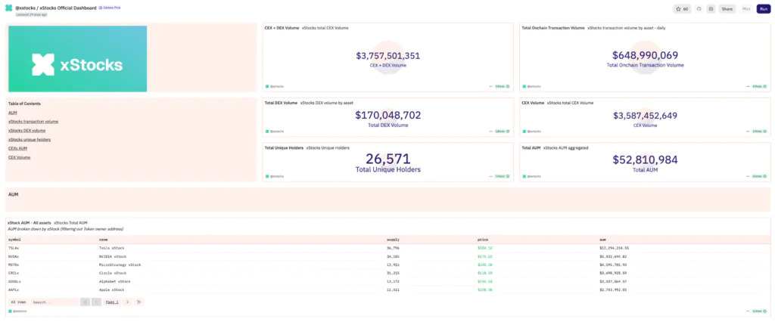Jump to xStocks unique holders section
The height and width of the screenshot is (322, 775).
[29, 139]
